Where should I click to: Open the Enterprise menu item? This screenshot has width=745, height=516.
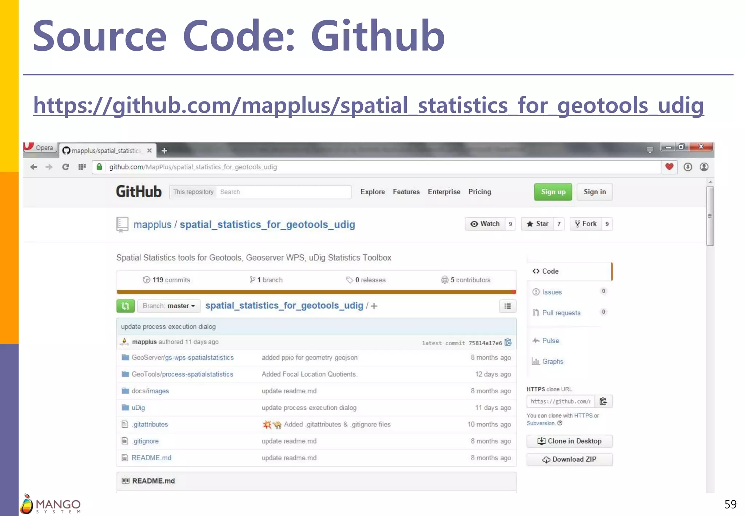tap(444, 192)
